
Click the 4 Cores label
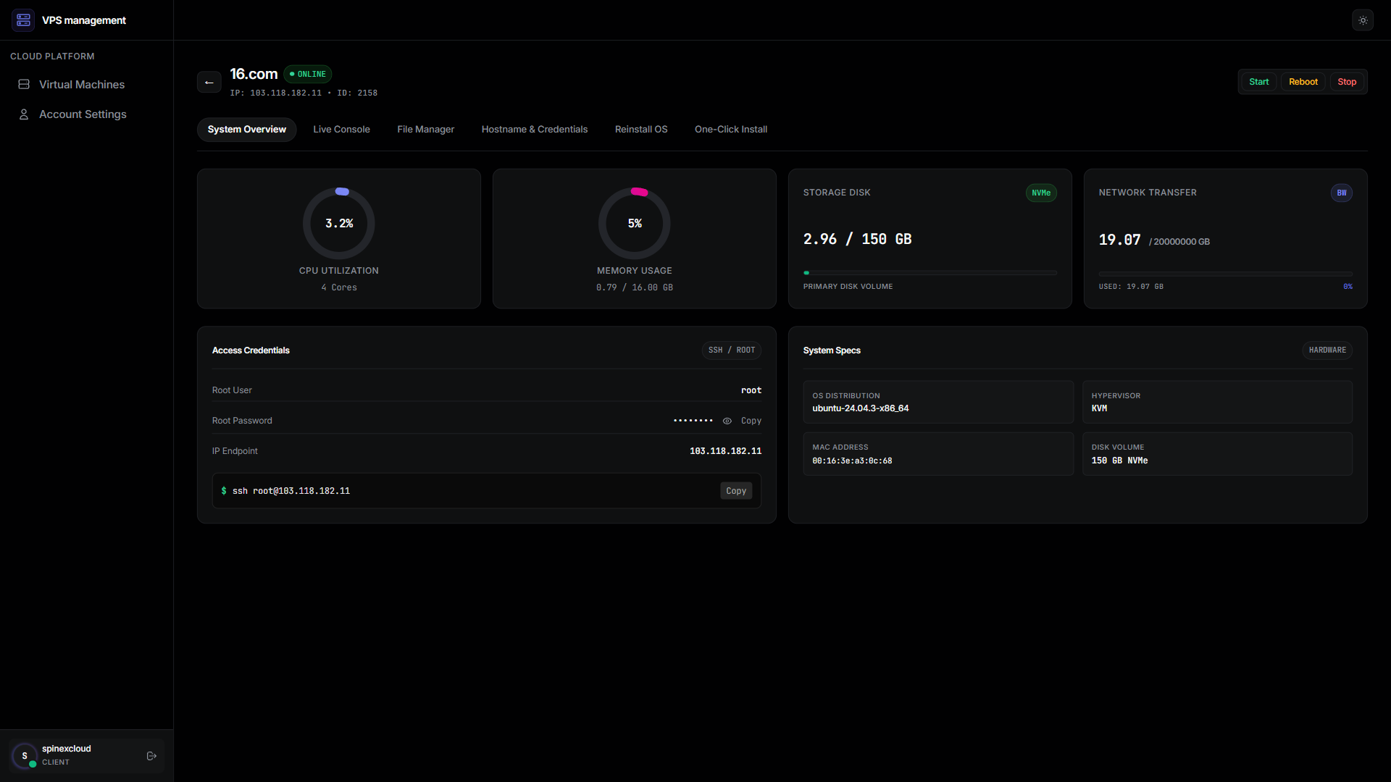[339, 287]
